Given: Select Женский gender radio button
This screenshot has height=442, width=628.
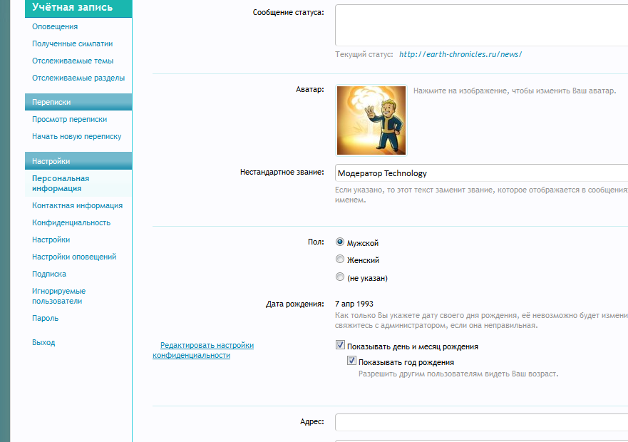Looking at the screenshot, I should pyautogui.click(x=339, y=259).
